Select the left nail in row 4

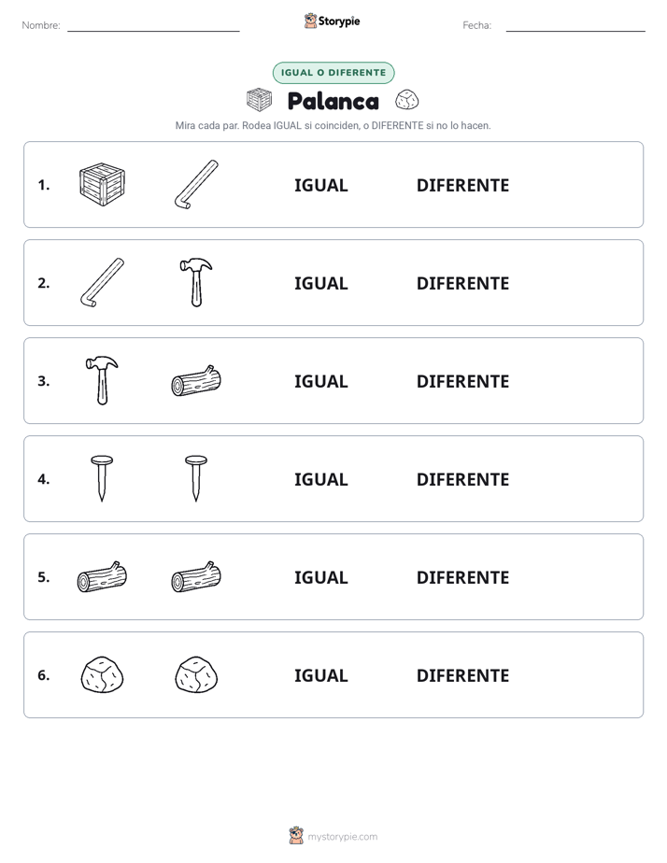(102, 478)
